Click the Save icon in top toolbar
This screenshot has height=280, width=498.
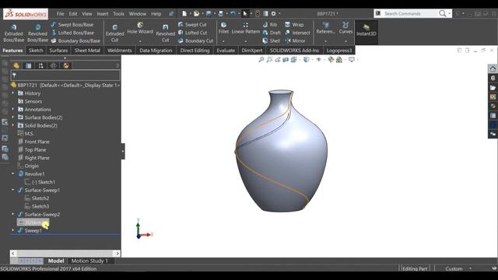pos(209,14)
